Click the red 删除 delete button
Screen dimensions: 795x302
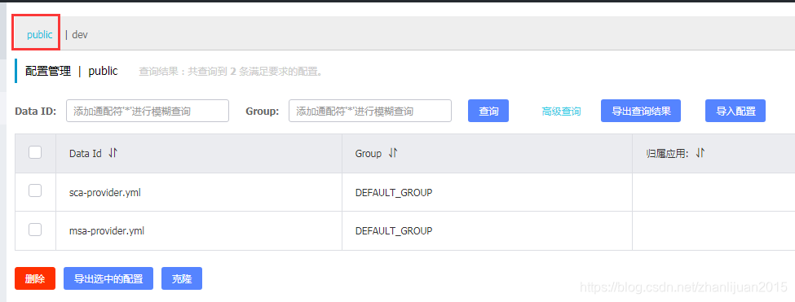(35, 278)
